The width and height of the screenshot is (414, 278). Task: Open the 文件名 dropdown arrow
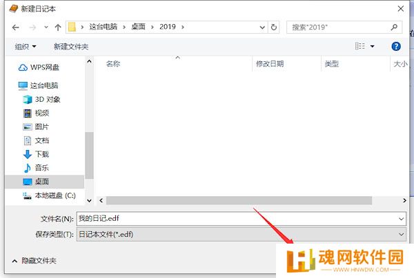(x=402, y=219)
